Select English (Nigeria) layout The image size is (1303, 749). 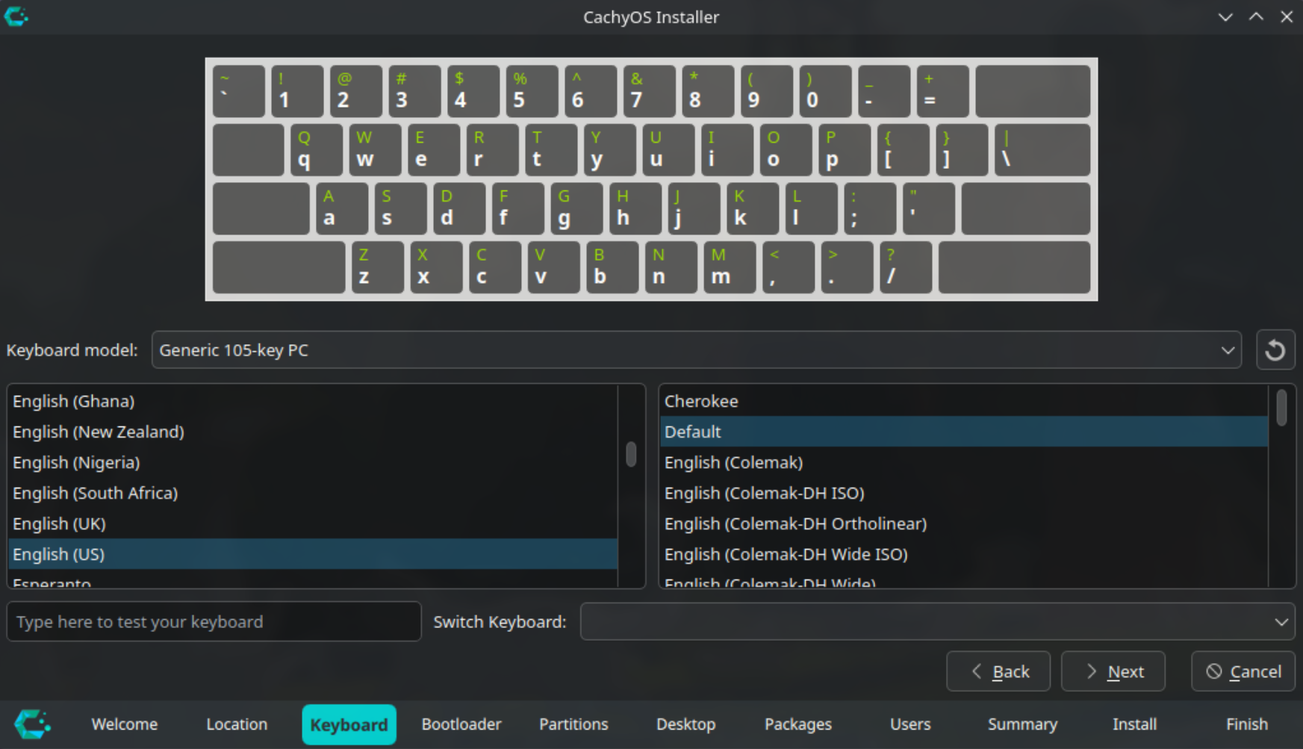(313, 462)
